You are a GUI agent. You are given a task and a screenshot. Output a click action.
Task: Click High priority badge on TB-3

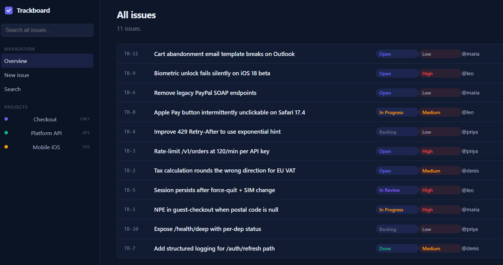click(427, 151)
